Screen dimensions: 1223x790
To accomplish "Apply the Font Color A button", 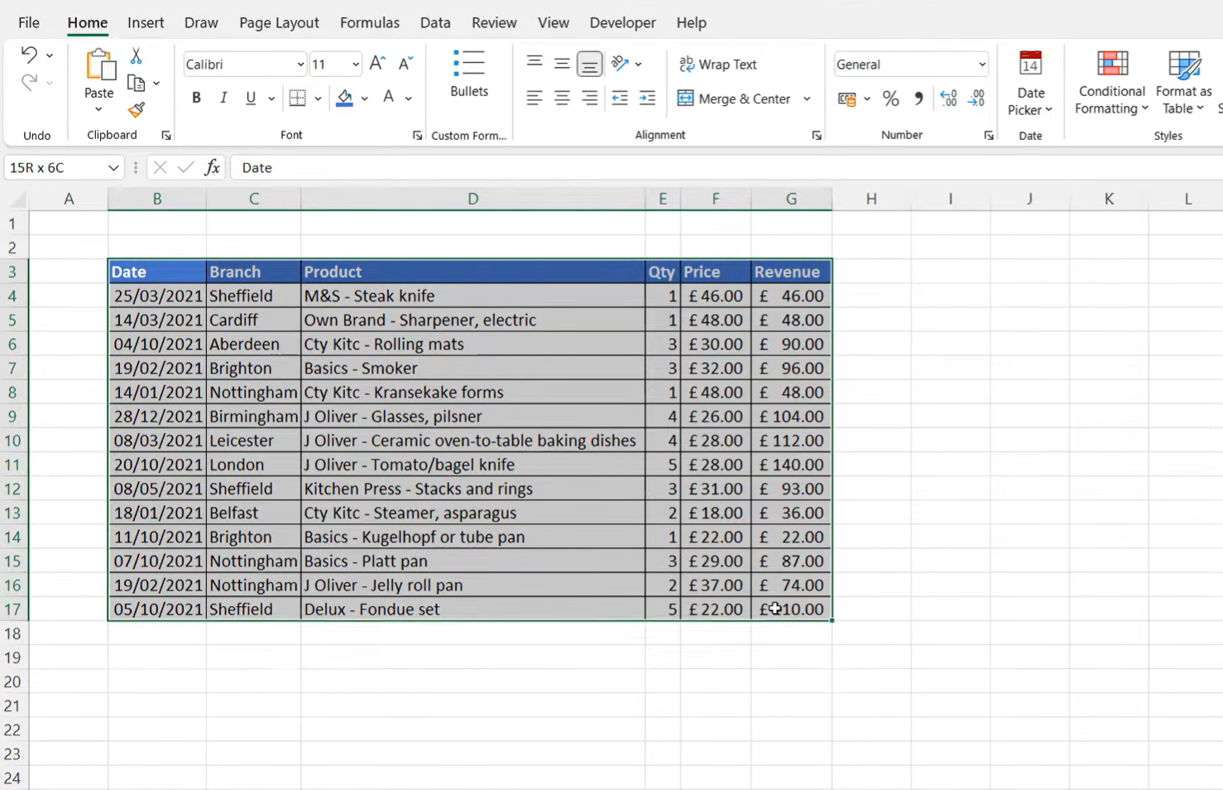I will pos(388,98).
